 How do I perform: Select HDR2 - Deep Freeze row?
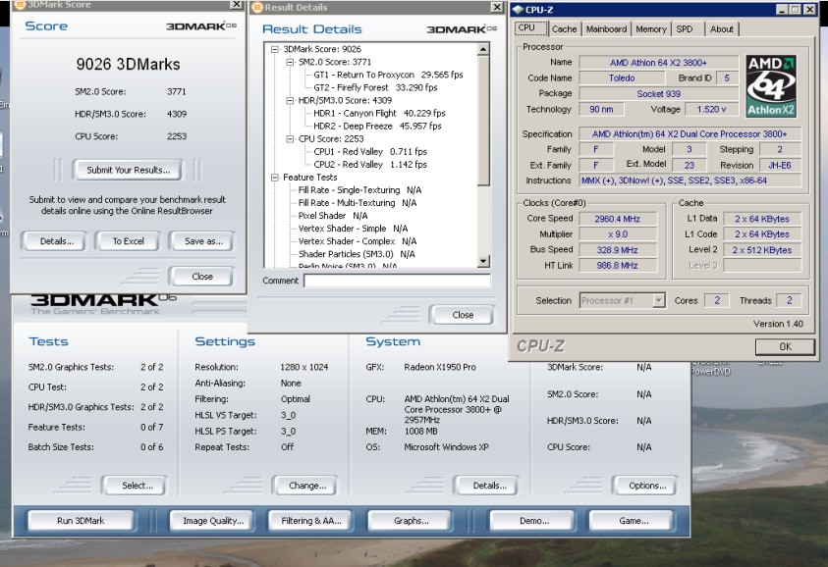click(377, 127)
